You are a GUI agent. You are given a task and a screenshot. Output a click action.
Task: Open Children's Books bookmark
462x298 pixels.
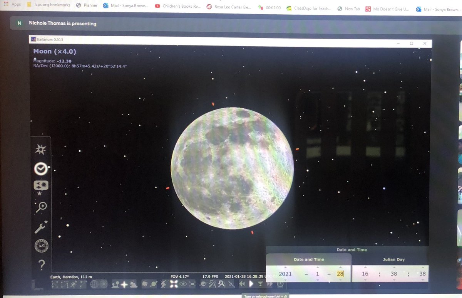177,6
